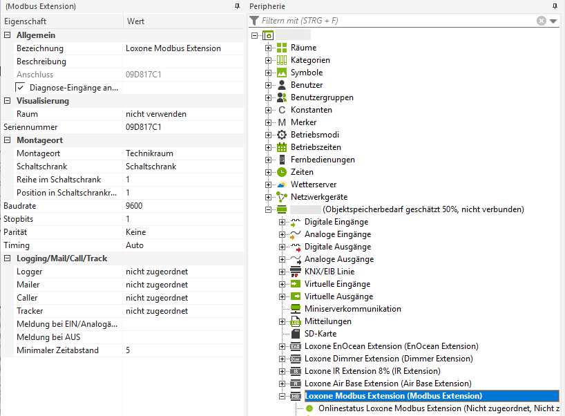Click the Wert column header
This screenshot has height=416, width=565.
184,21
